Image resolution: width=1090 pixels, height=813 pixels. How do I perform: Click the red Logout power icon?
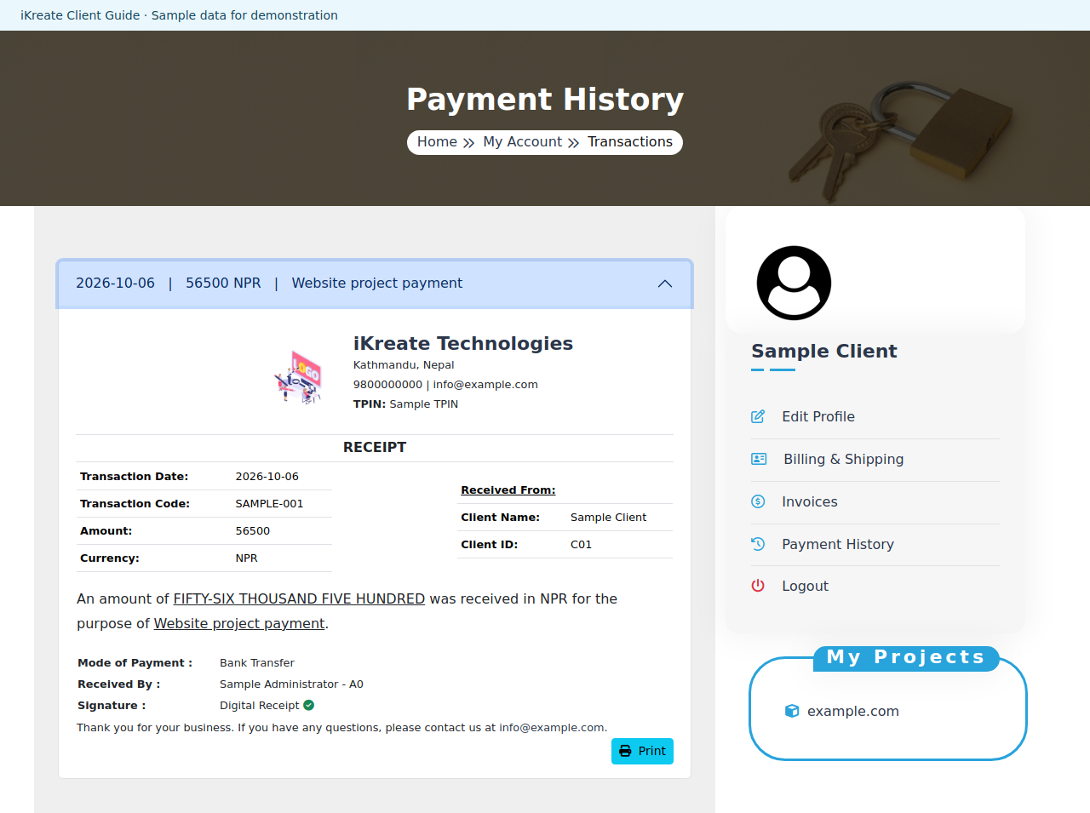(x=758, y=586)
